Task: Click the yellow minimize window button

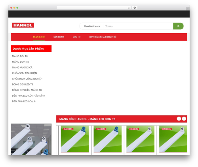Action: click(14, 8)
